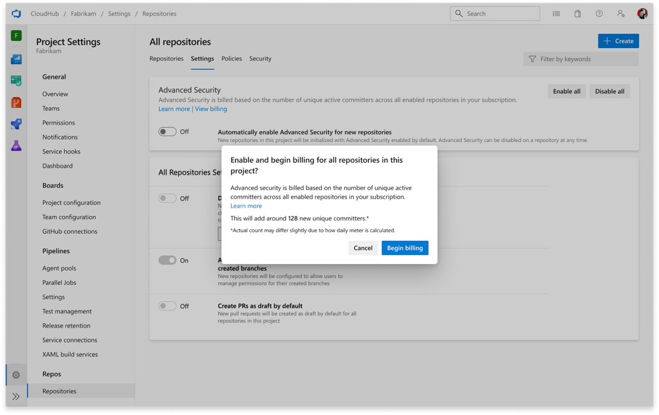The height and width of the screenshot is (415, 659).
Task: Toggle Create PRs as draft by default
Action: (167, 305)
